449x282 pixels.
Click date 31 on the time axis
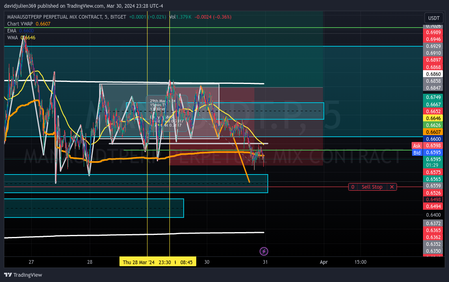point(265,262)
